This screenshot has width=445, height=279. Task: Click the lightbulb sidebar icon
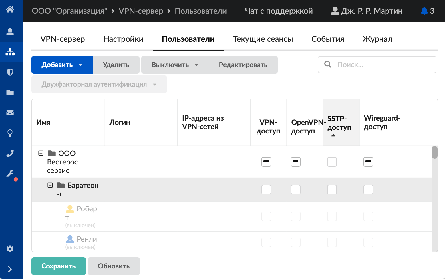[x=10, y=133]
